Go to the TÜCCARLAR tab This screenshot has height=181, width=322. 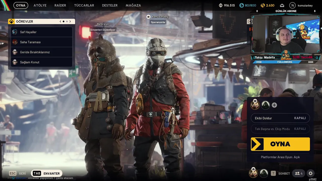(84, 5)
